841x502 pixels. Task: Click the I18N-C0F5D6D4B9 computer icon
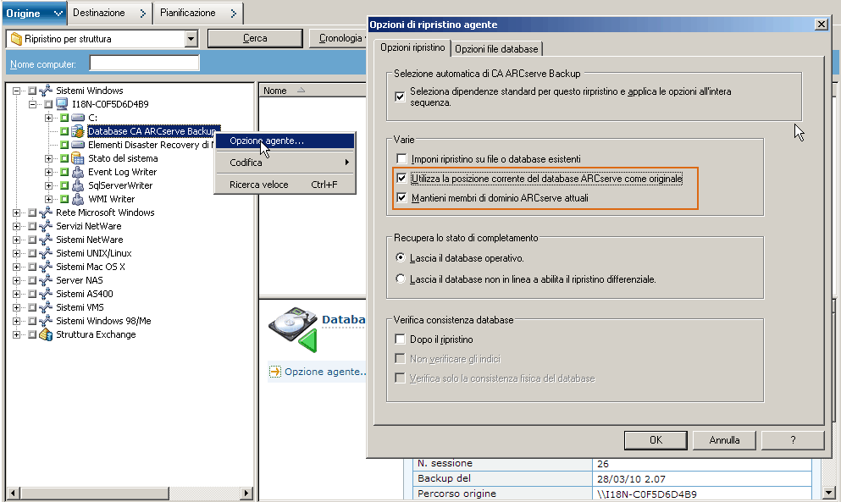[62, 104]
